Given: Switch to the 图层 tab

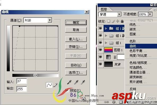Looking at the screenshot, I should [x=104, y=9].
